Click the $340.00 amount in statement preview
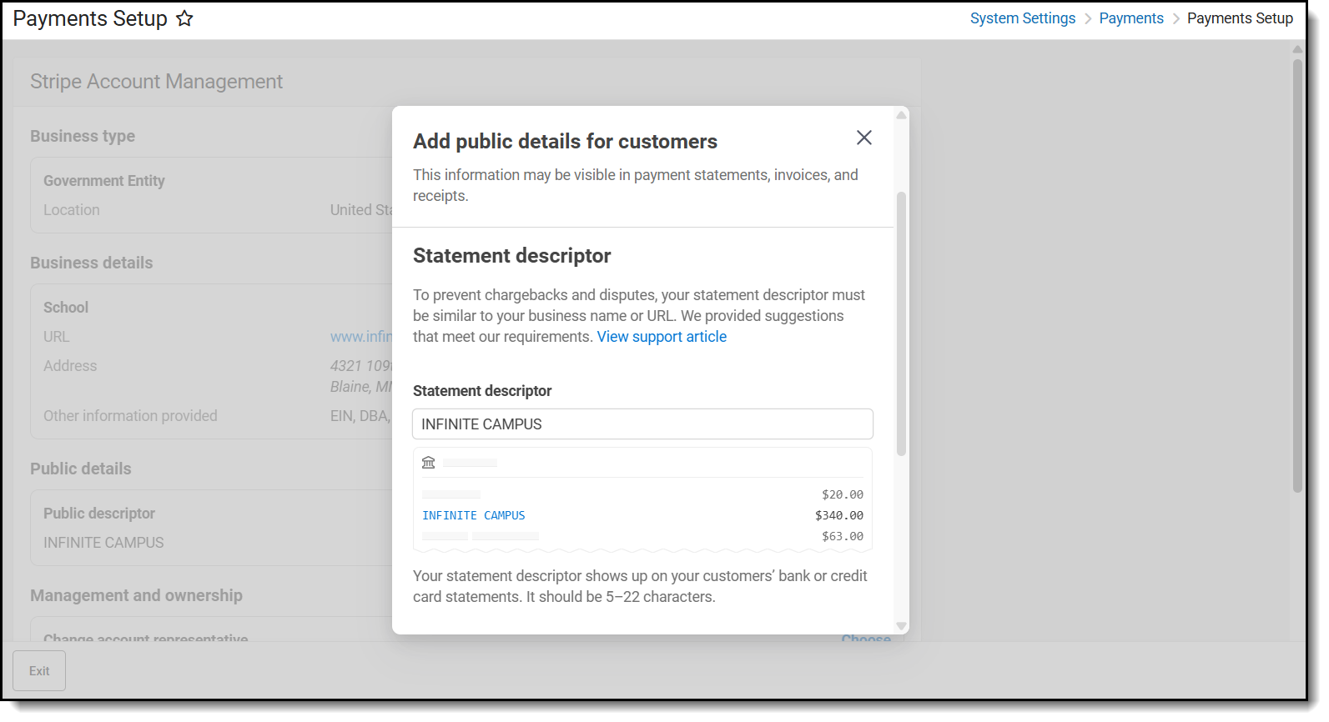Screen dimensions: 1329x722 [x=838, y=516]
